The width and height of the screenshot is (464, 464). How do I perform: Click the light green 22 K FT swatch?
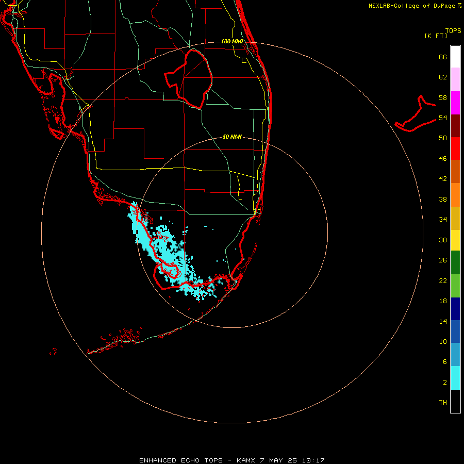click(x=455, y=286)
